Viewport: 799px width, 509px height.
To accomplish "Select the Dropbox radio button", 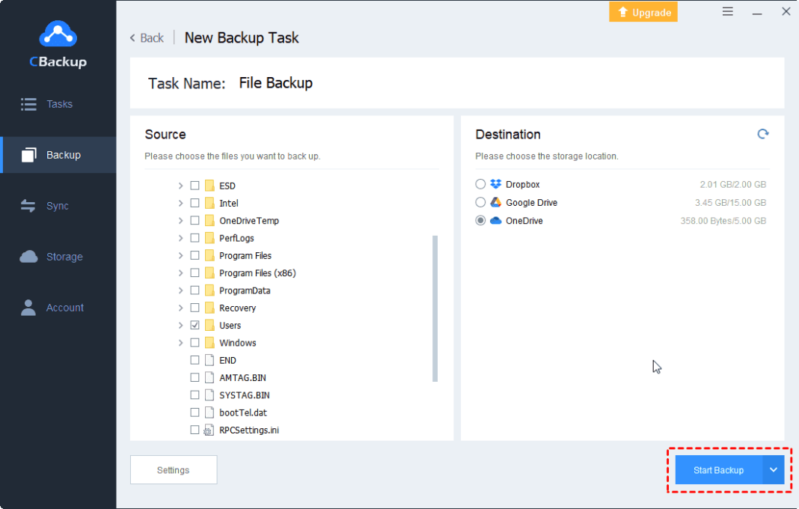I will 480,183.
